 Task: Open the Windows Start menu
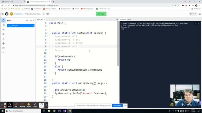point(2,111)
